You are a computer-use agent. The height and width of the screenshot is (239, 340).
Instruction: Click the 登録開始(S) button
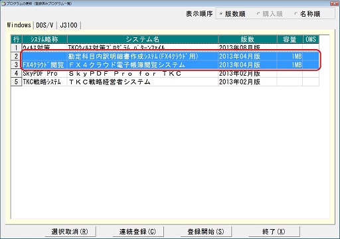coord(206,232)
